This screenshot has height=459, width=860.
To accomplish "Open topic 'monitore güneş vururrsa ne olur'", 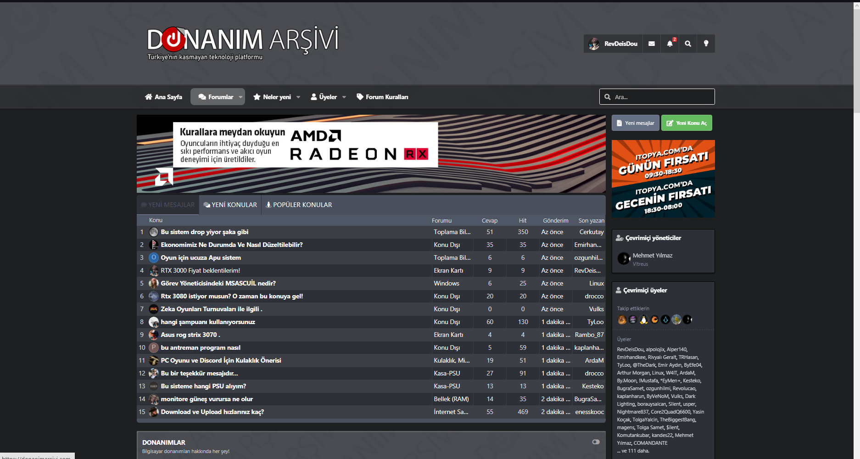I will pyautogui.click(x=207, y=399).
